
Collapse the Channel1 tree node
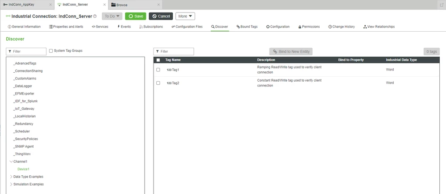[x=11, y=161]
